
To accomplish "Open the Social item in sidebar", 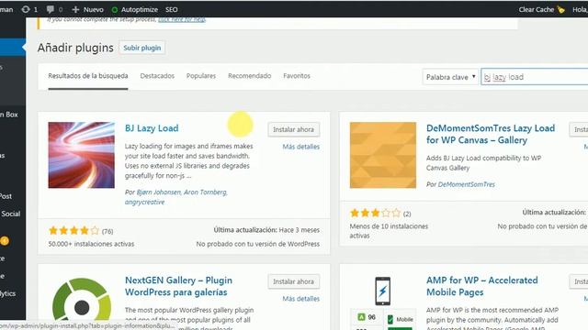I will coord(10,214).
